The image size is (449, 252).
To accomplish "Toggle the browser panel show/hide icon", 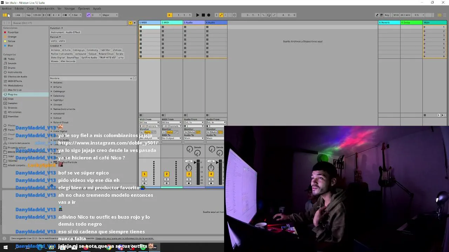I will tap(5, 15).
